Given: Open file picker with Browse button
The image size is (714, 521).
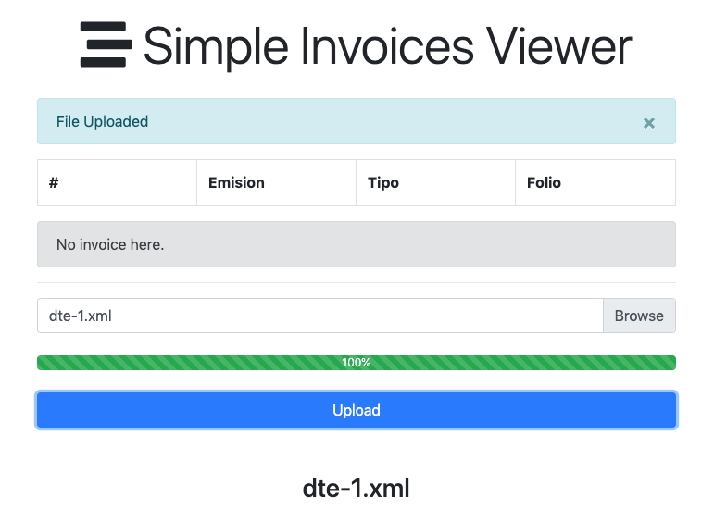Looking at the screenshot, I should click(x=639, y=316).
